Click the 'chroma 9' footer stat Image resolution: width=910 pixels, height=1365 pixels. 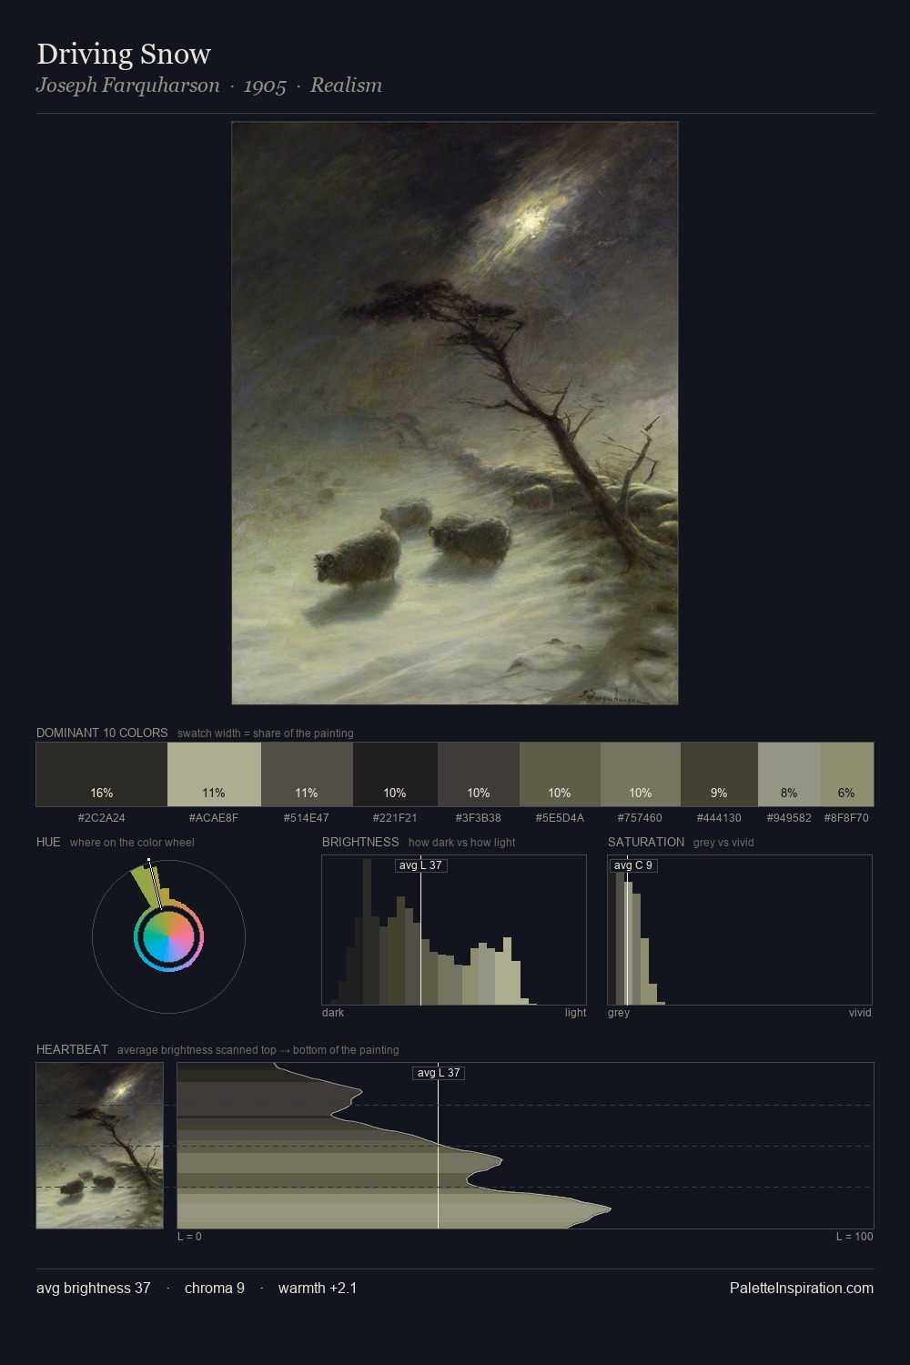pos(215,1288)
